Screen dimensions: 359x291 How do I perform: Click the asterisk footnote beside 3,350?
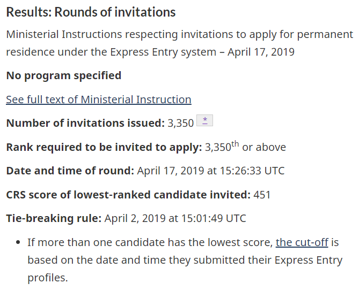pos(205,120)
